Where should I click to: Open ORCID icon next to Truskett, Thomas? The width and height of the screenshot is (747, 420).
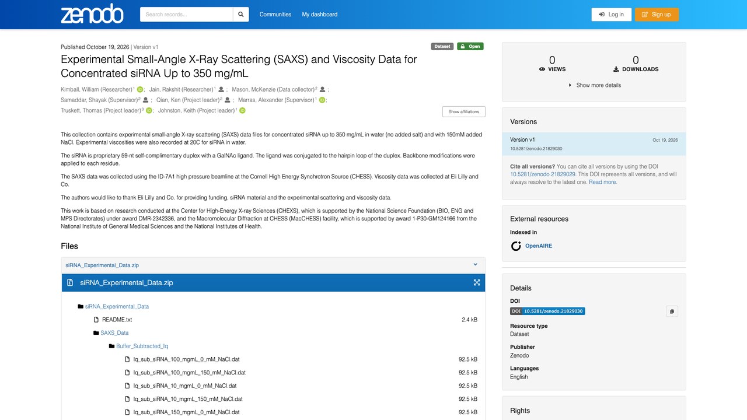tap(149, 111)
